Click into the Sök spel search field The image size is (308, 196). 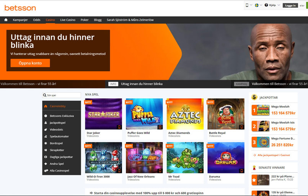(62, 95)
